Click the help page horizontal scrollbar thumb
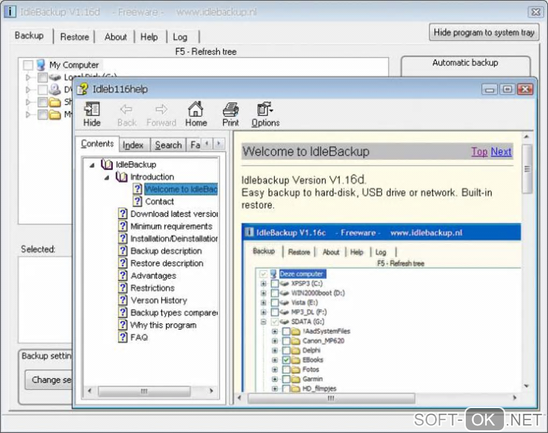This screenshot has height=433, width=548. pyautogui.click(x=330, y=398)
